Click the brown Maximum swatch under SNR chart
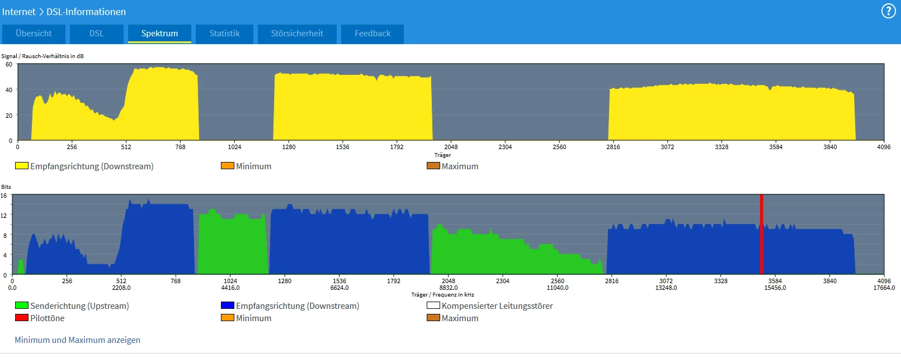Viewport: 901px width, 358px height. click(433, 166)
